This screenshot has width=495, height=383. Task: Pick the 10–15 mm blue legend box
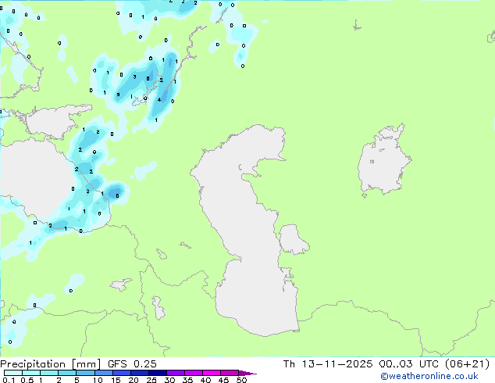tap(104, 373)
